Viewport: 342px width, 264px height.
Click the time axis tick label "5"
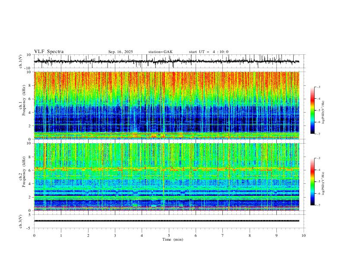coord(169,236)
